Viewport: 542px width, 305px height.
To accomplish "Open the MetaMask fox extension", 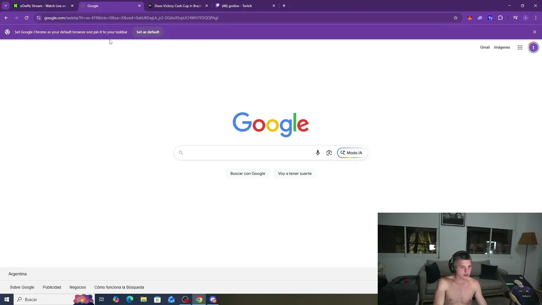I will click(470, 18).
